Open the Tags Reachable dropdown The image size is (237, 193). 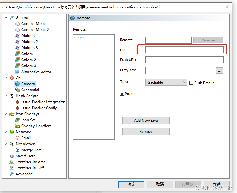click(166, 82)
